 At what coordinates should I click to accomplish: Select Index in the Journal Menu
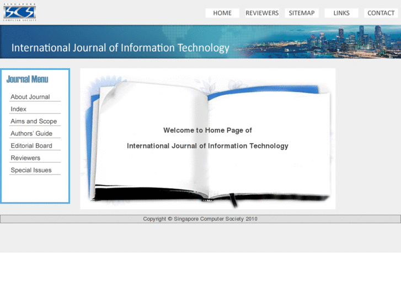[x=18, y=110]
